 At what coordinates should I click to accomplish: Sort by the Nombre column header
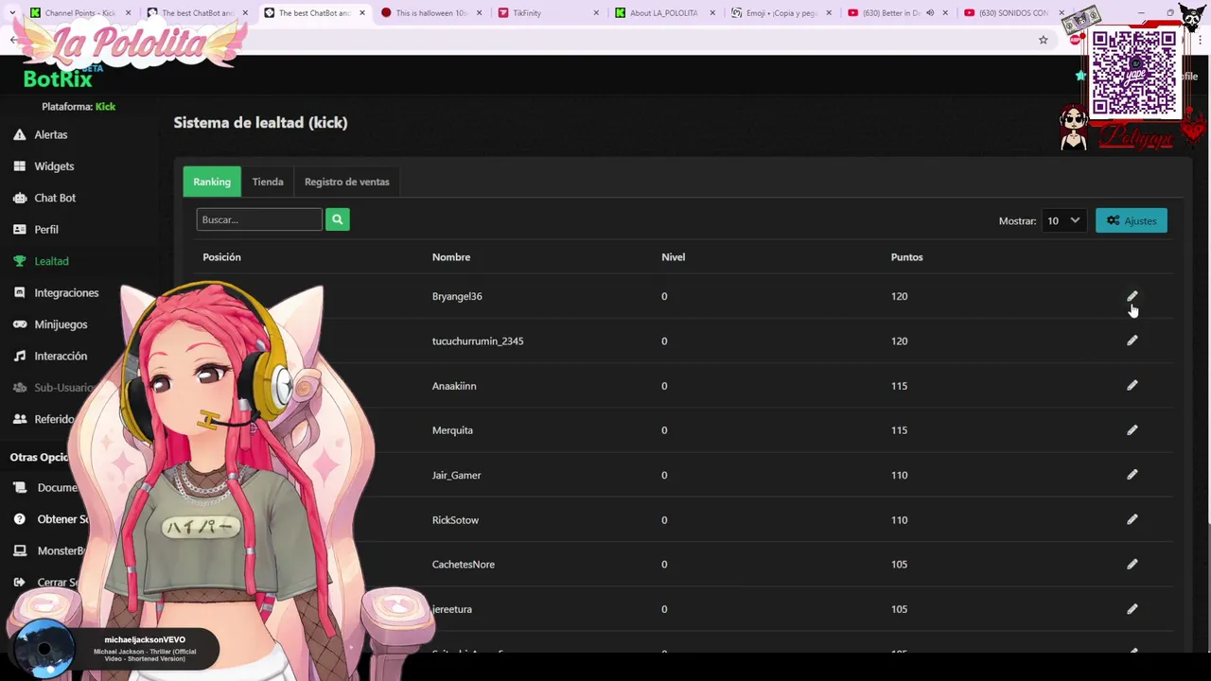point(451,257)
